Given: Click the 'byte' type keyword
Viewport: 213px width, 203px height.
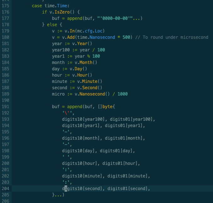Looking at the screenshot, I should coord(107,107).
